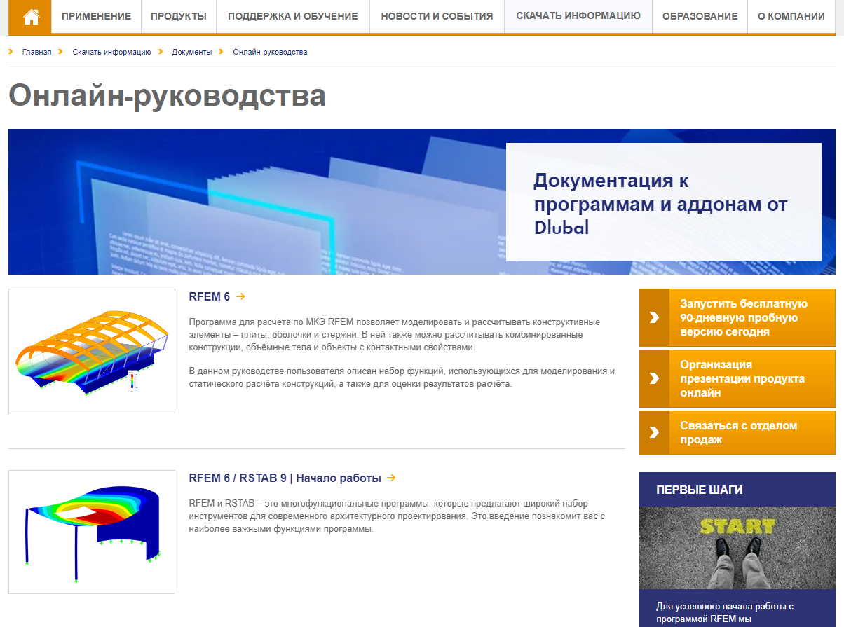Open the ПРОДУКТЫ menu
The image size is (844, 627).
[x=178, y=17]
